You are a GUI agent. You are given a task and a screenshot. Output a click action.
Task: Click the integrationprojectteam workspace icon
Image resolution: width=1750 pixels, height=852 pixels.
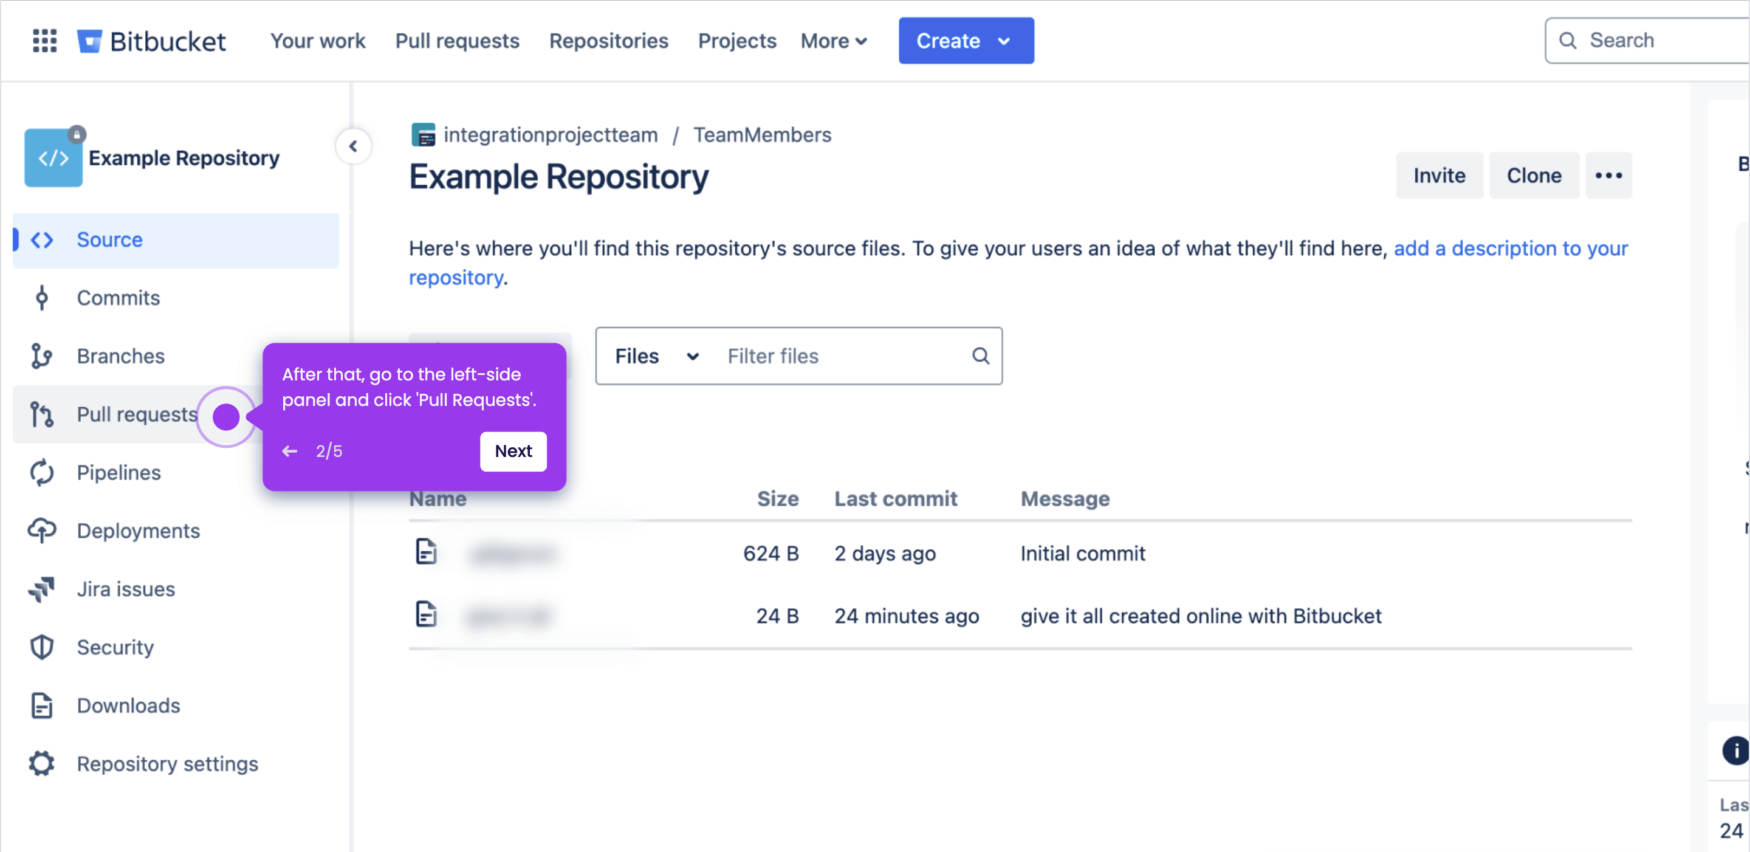[424, 134]
